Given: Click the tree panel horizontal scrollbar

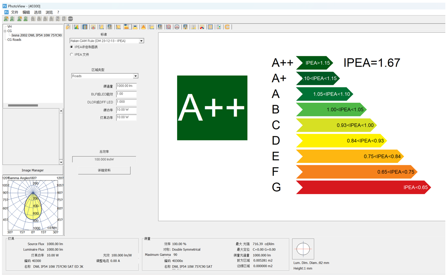Looking at the screenshot, I should pos(23,105).
